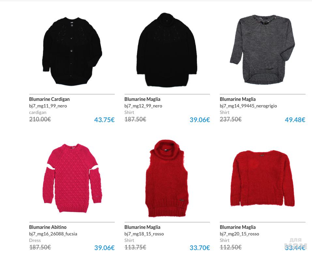Open the fuchsia Abitino dress image
This screenshot has width=312, height=254.
pyautogui.click(x=72, y=178)
